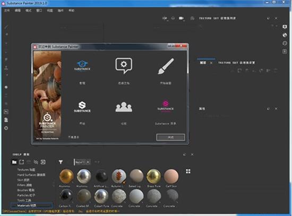Open the 编辑 (Edit) menu

coord(18,11)
